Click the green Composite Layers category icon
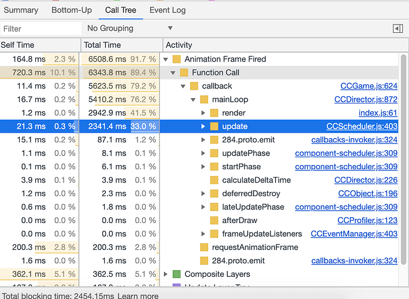 point(176,274)
